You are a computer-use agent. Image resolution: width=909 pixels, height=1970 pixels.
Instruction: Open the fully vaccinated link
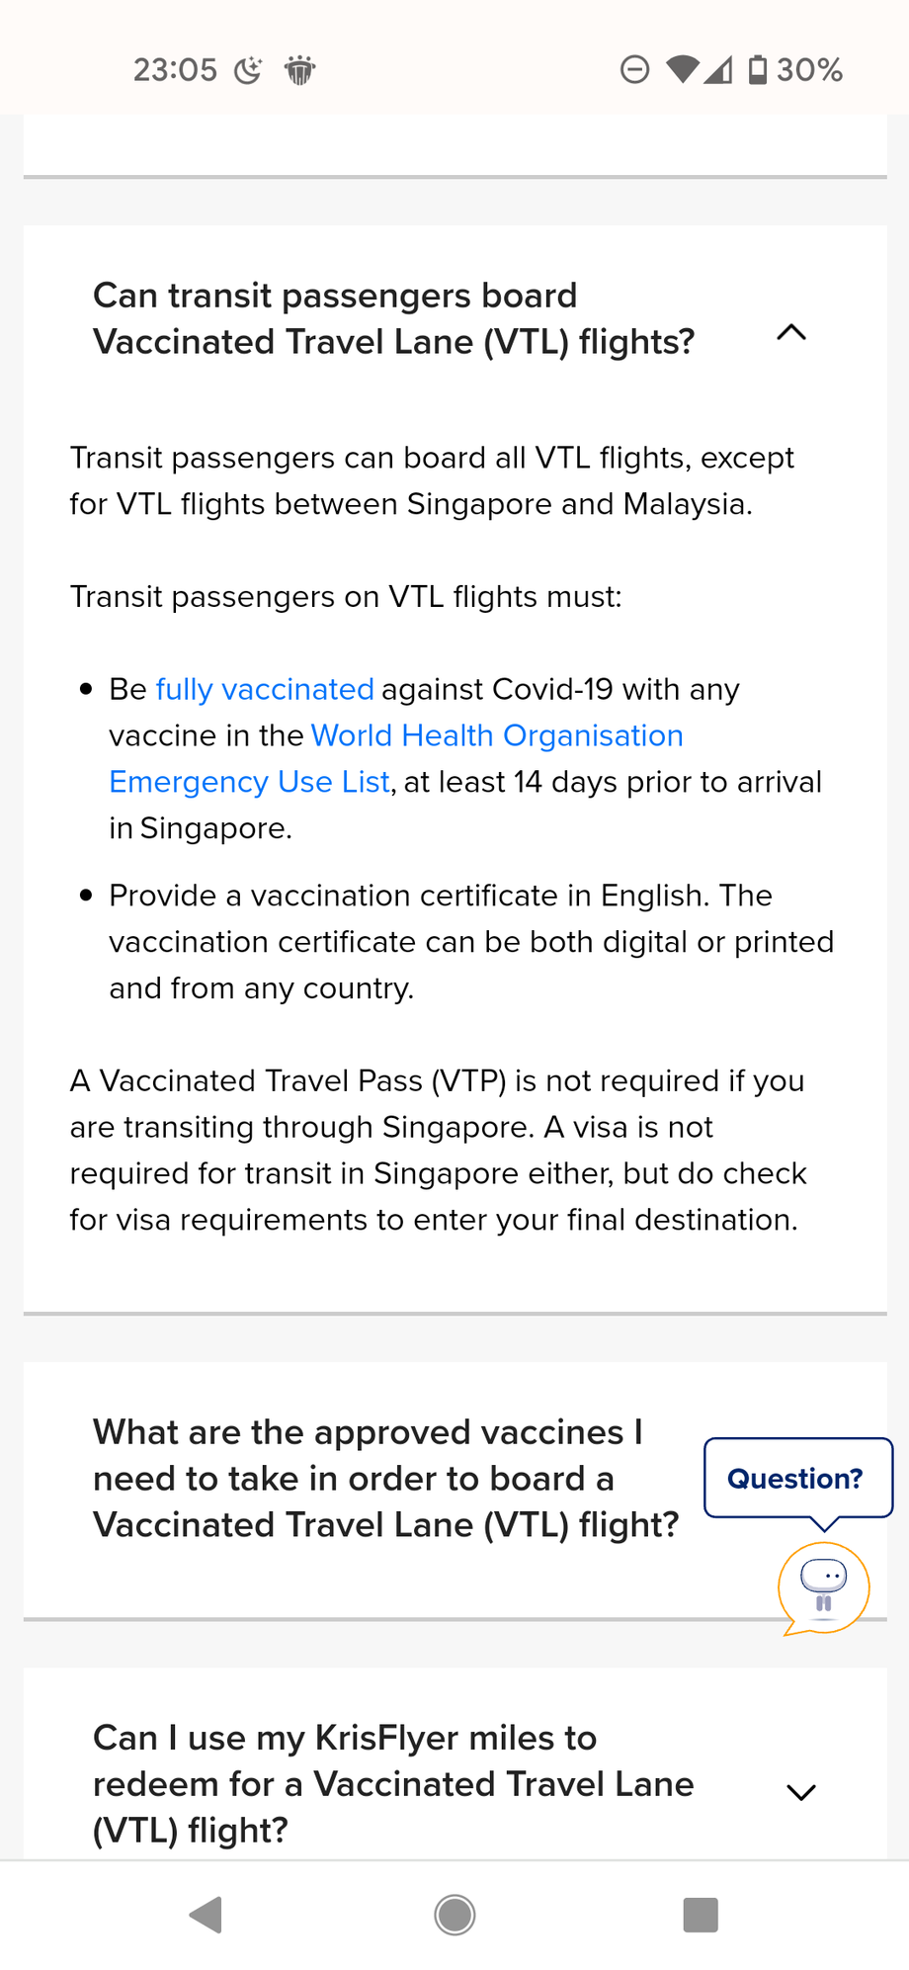pos(265,689)
